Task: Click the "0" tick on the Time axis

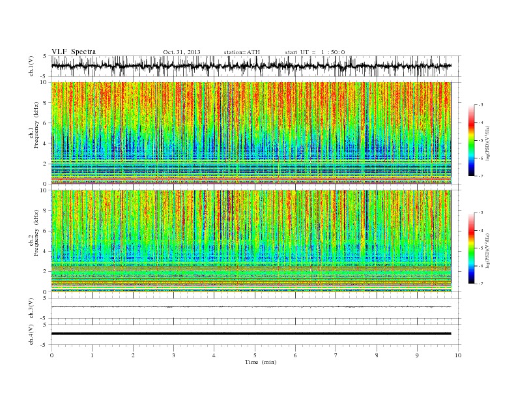Action: click(51, 355)
